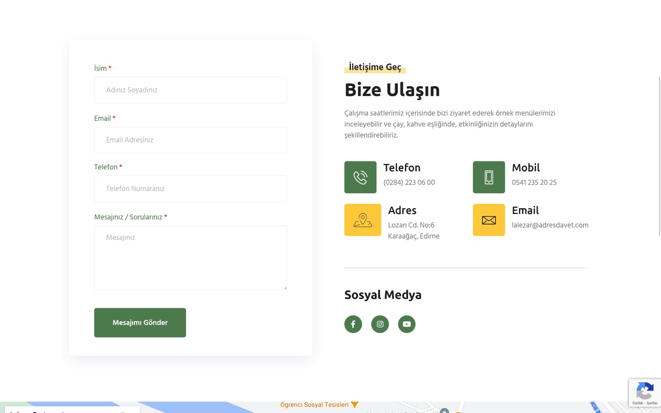Click the green mobile device icon
The width and height of the screenshot is (661, 413).
(489, 177)
